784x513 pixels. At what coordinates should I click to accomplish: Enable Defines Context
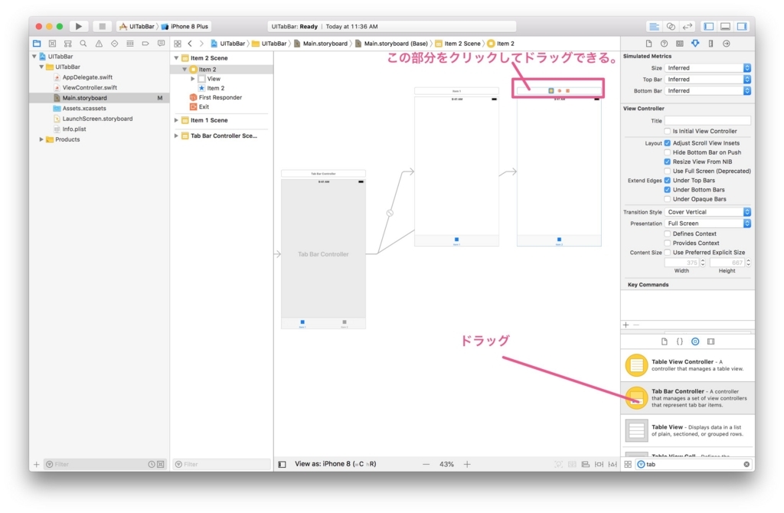click(667, 234)
